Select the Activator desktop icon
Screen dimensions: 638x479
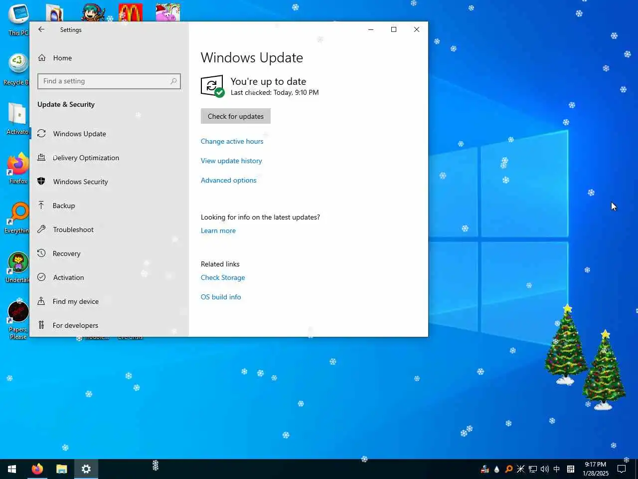pos(17,119)
